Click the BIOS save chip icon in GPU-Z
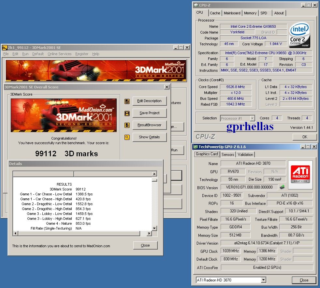 click(x=282, y=187)
